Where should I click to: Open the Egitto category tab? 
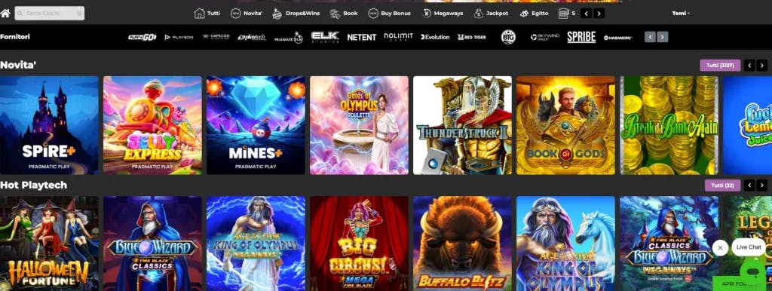[534, 14]
